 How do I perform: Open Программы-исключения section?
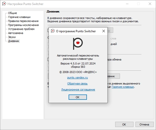coord(23,25)
